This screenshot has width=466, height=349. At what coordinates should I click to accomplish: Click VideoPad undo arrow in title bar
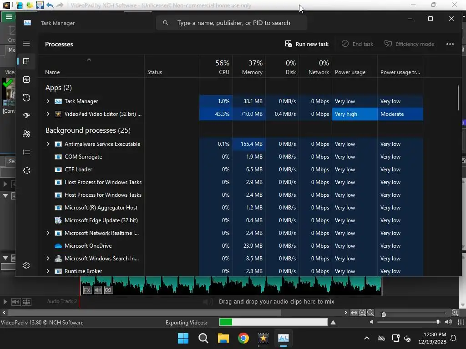50,5
